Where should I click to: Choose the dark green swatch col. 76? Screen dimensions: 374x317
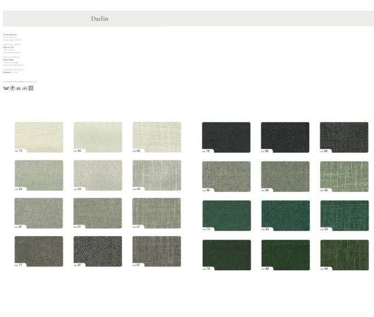click(x=226, y=254)
